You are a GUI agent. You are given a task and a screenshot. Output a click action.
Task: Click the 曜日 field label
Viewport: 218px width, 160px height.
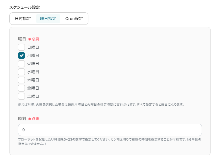(22, 39)
